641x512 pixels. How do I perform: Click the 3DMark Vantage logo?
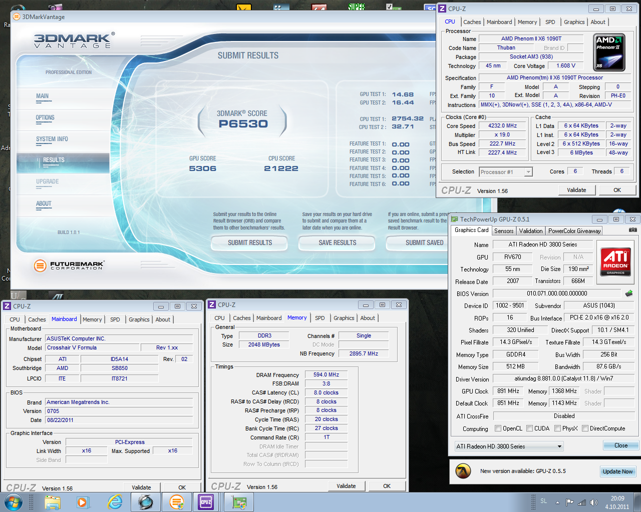(74, 40)
